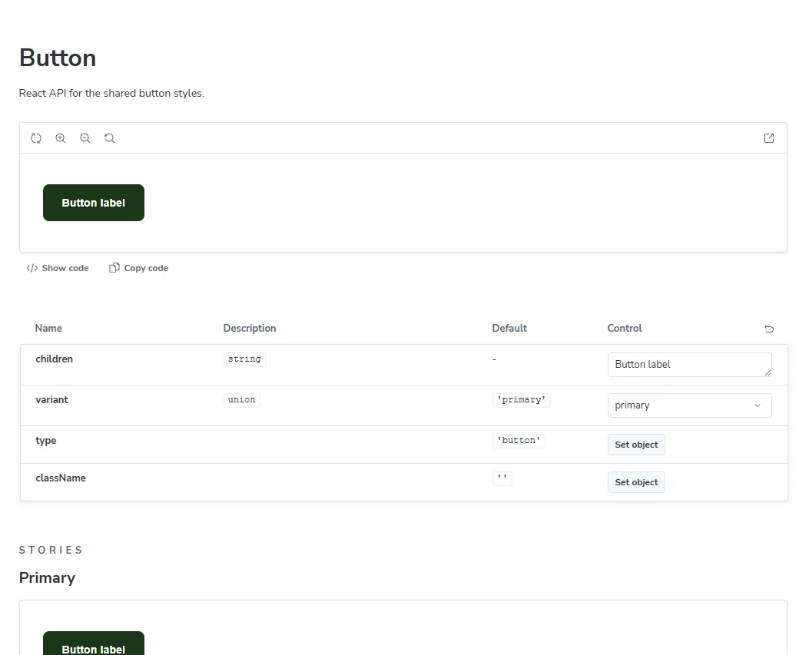The width and height of the screenshot is (799, 655).
Task: Click the Copy code clipboard icon
Action: 114,268
